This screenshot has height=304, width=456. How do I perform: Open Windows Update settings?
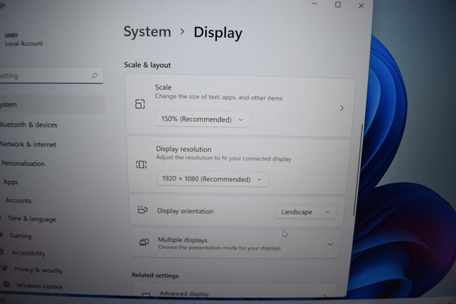tap(39, 286)
